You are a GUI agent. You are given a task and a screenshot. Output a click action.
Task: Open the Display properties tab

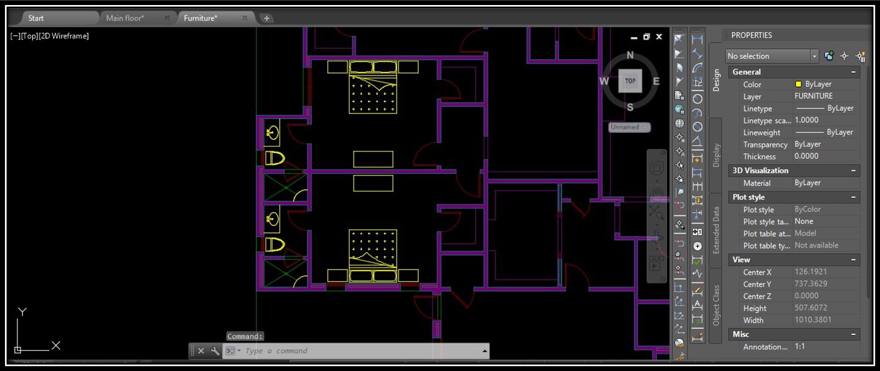pyautogui.click(x=716, y=155)
